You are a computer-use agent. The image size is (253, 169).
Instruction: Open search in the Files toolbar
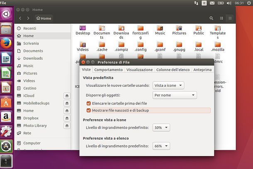click(212, 18)
